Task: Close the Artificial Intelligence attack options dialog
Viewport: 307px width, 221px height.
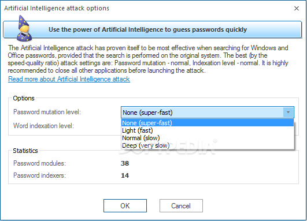Action: 297,8
